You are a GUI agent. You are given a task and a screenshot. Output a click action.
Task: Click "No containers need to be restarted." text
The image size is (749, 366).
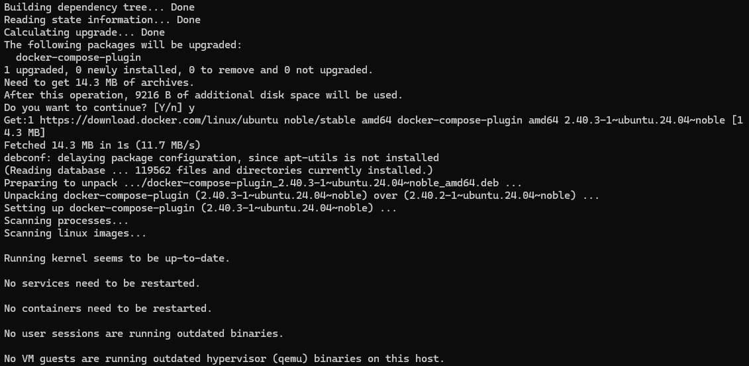[x=108, y=309]
